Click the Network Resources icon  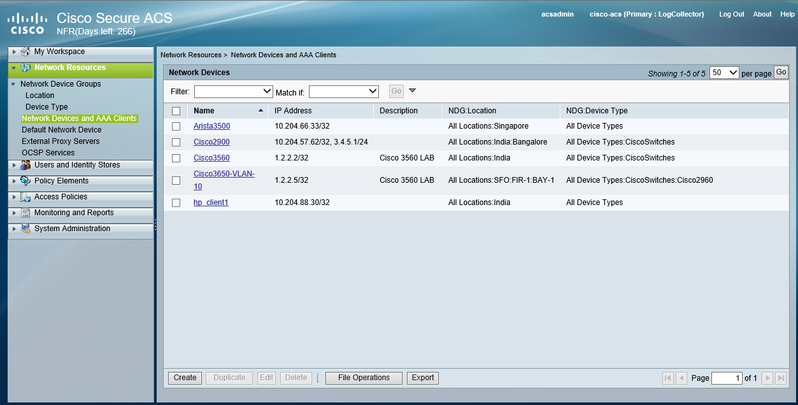25,67
